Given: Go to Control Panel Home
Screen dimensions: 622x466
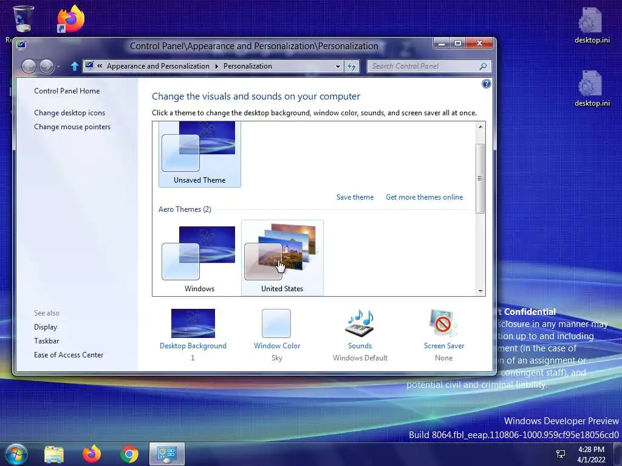Looking at the screenshot, I should [67, 91].
